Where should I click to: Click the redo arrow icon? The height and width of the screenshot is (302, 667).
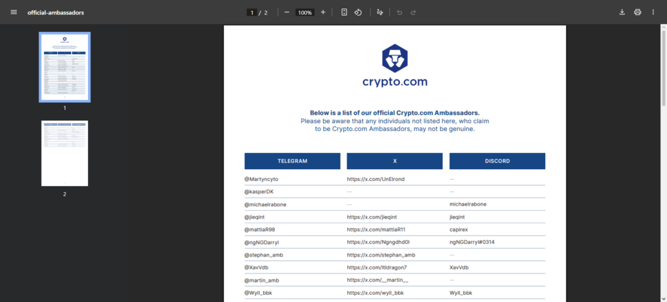[x=413, y=12]
